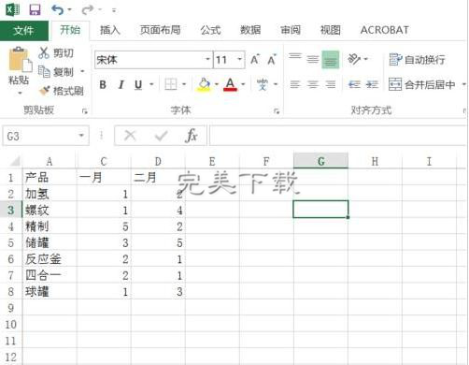Select the row 3 header
This screenshot has height=365, width=469.
click(x=11, y=210)
